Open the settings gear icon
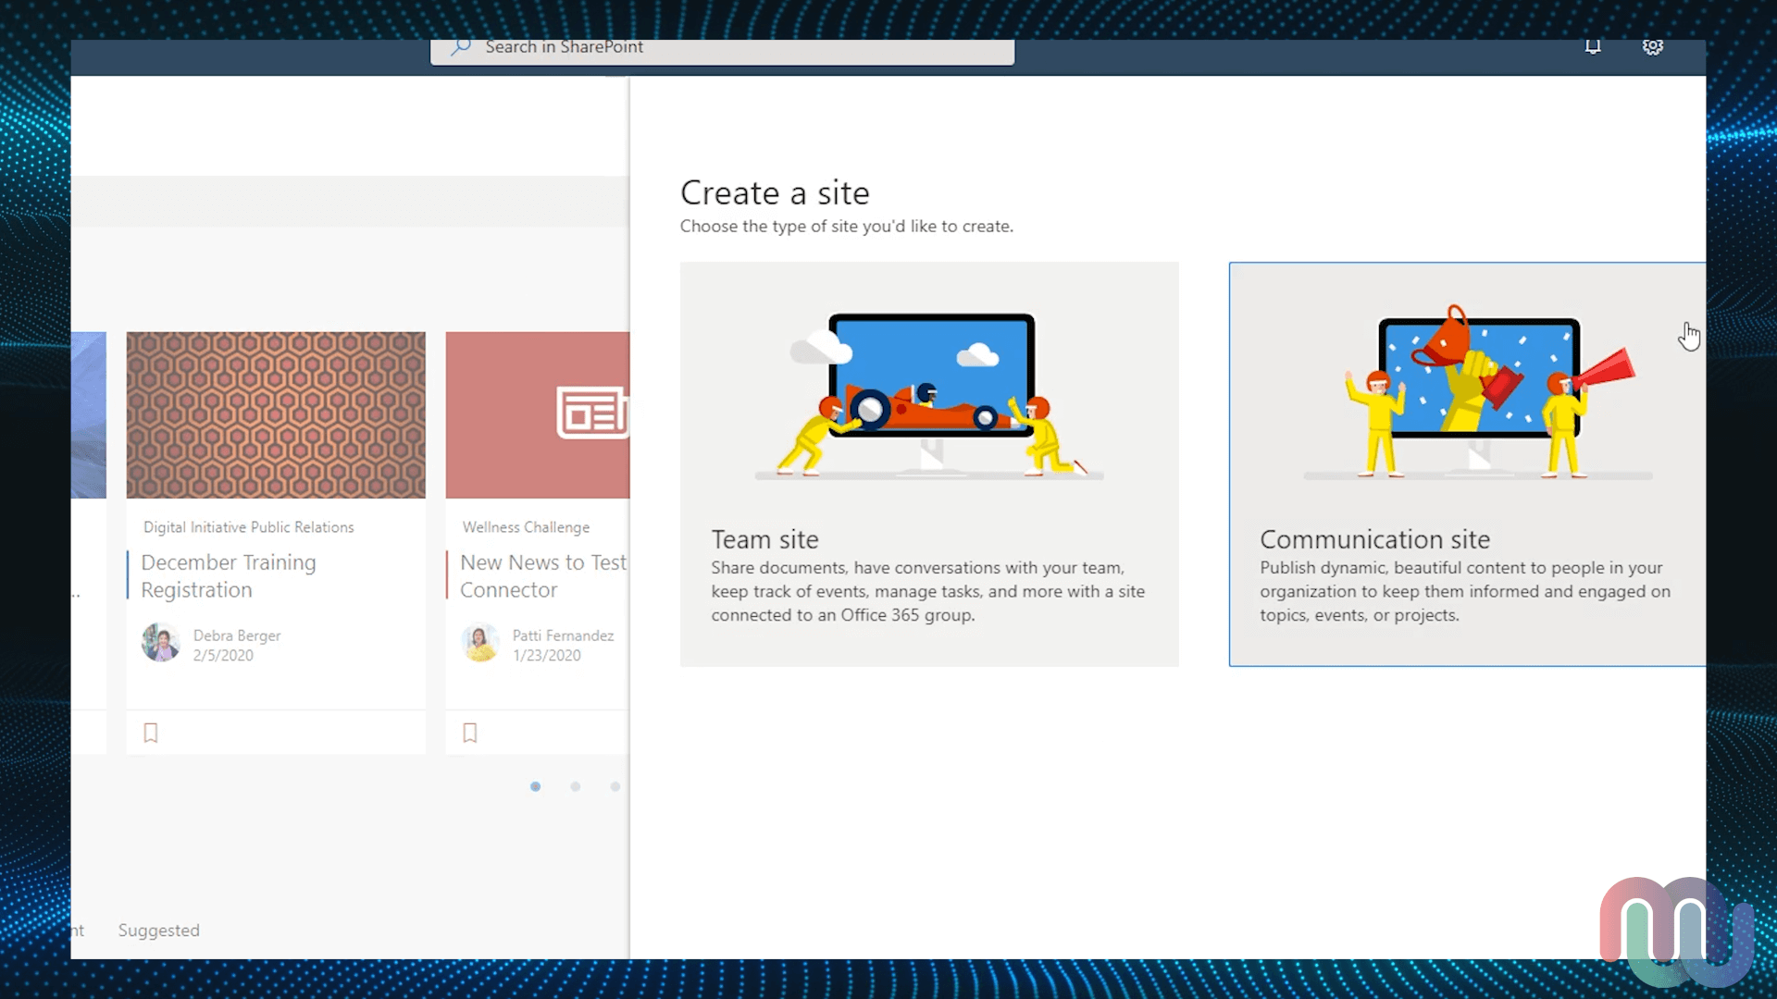This screenshot has width=1777, height=999. (x=1653, y=46)
